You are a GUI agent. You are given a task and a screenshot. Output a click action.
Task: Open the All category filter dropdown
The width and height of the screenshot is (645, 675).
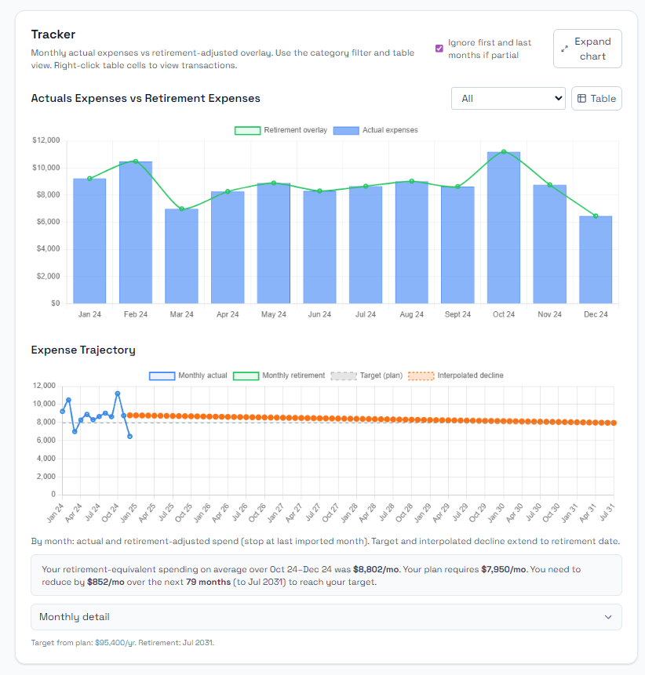tap(508, 99)
